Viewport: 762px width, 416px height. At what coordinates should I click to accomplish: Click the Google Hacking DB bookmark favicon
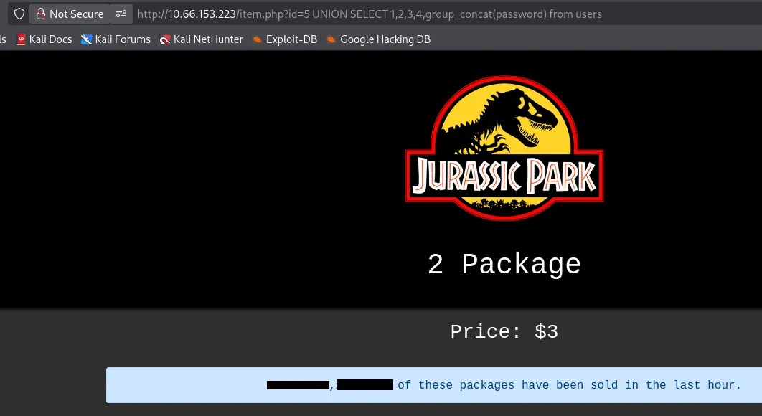pos(331,39)
